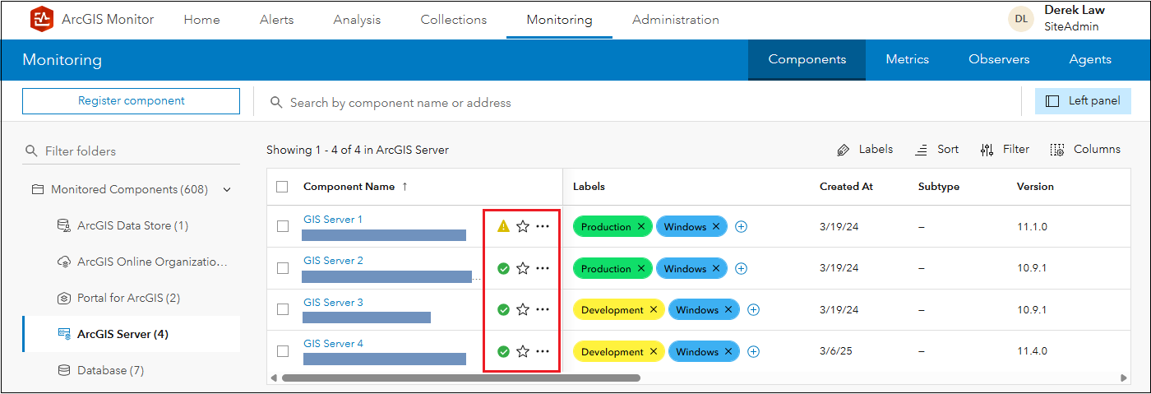Open the GIS Server 3 link
The width and height of the screenshot is (1151, 394).
tap(333, 303)
